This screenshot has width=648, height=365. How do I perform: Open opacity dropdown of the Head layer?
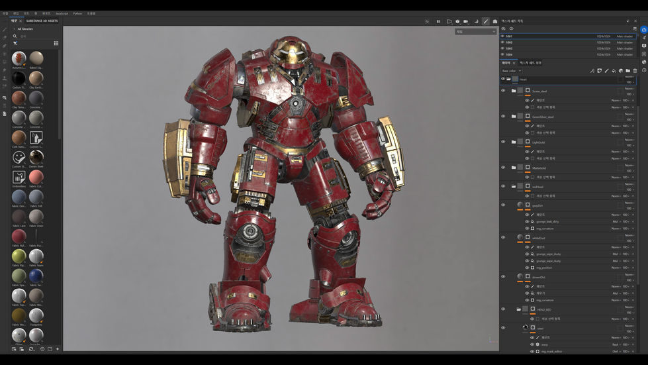(x=630, y=82)
